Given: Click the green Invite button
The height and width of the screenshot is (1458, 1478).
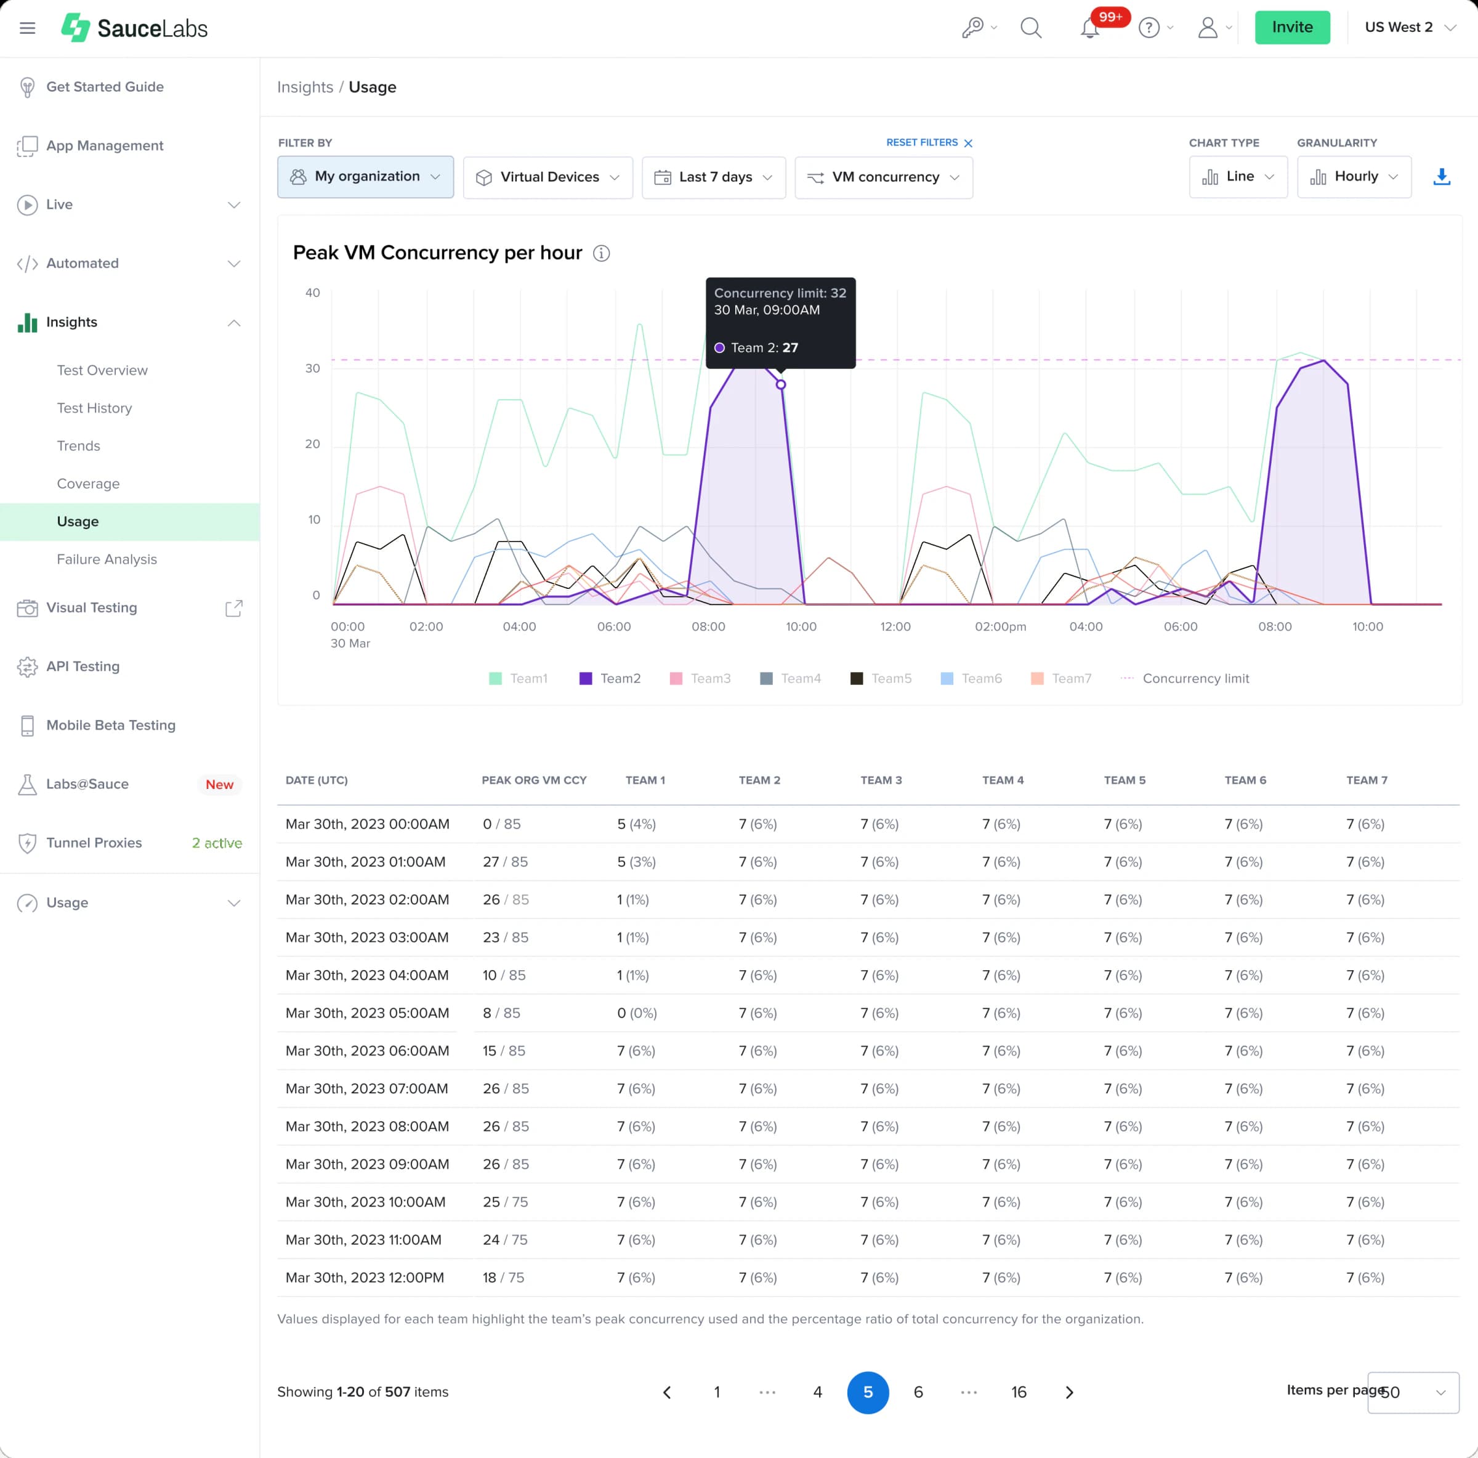Looking at the screenshot, I should pyautogui.click(x=1292, y=28).
